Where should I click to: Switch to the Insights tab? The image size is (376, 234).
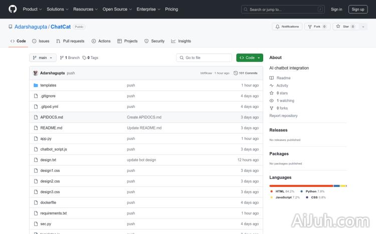(x=181, y=41)
